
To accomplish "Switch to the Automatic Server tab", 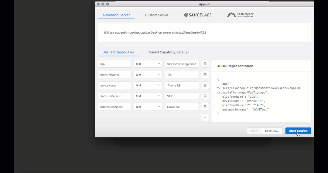I will click(116, 15).
